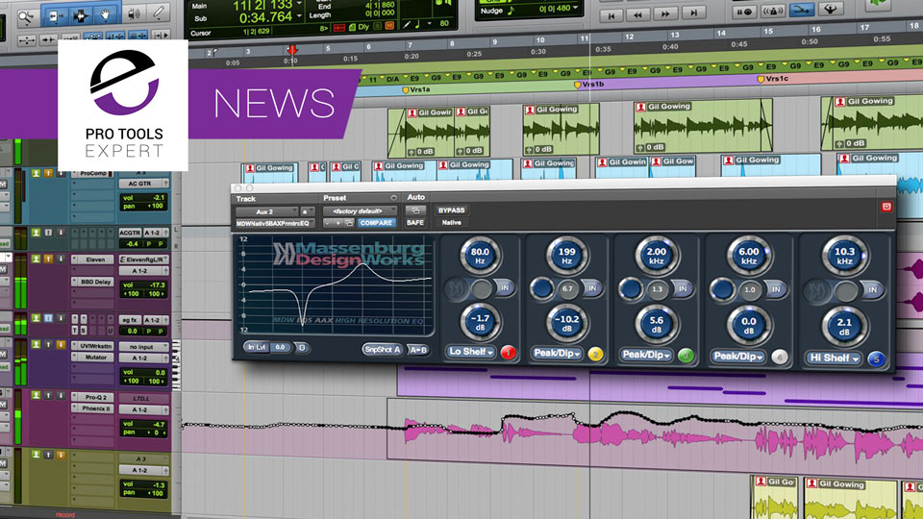Click the Fast Forward transport button
Image resolution: width=923 pixels, height=519 pixels.
pyautogui.click(x=665, y=13)
